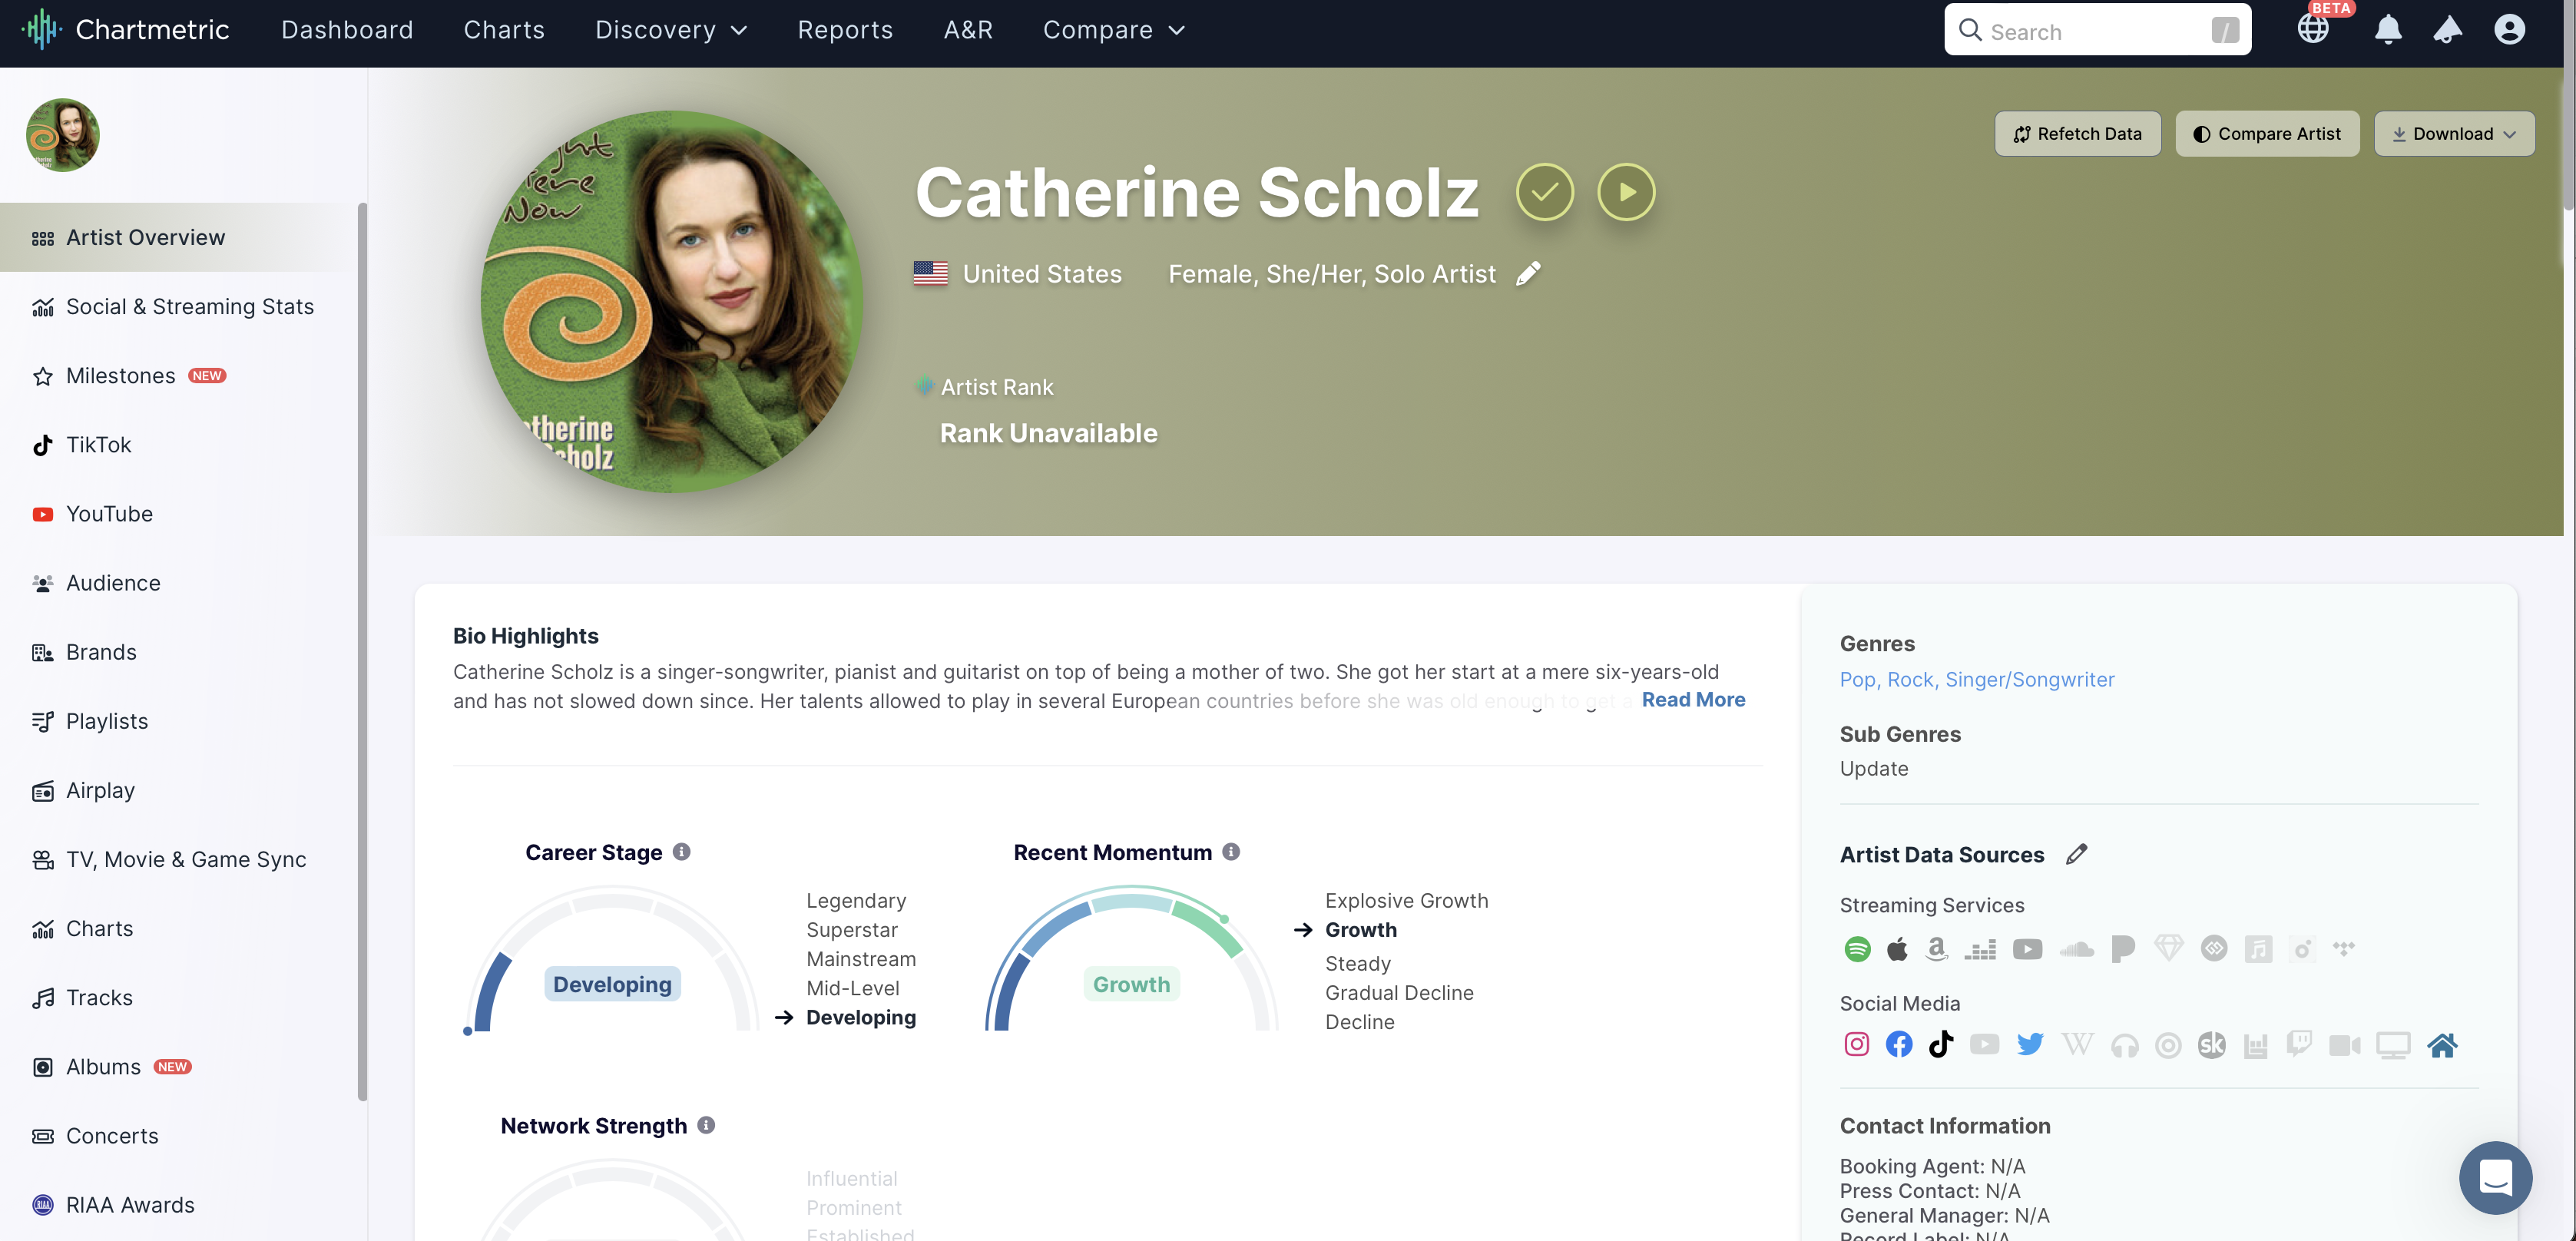The width and height of the screenshot is (2576, 1241).
Task: Show Career Stage info tooltip
Action: [681, 851]
